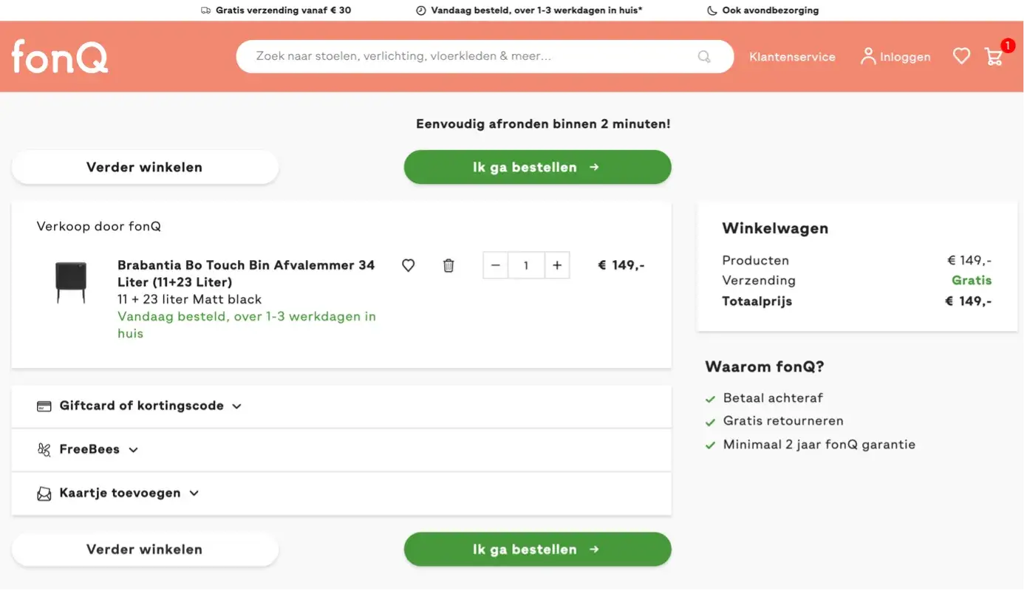
Task: Expand the FreeBees section
Action: tap(89, 449)
